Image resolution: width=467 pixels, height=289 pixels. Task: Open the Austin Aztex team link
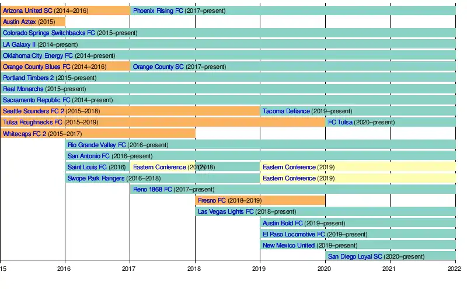19,22
